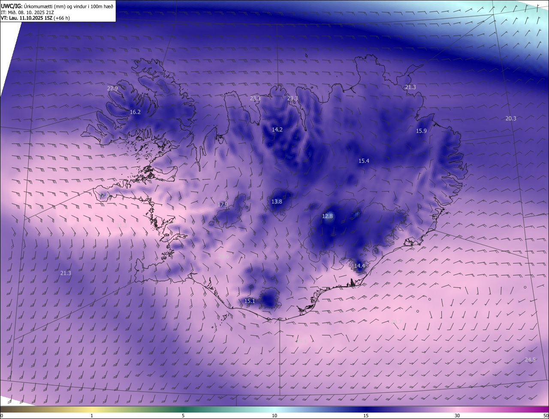This screenshot has width=549, height=419.
Task: Click the 17.9 value label
Action: (x=222, y=204)
